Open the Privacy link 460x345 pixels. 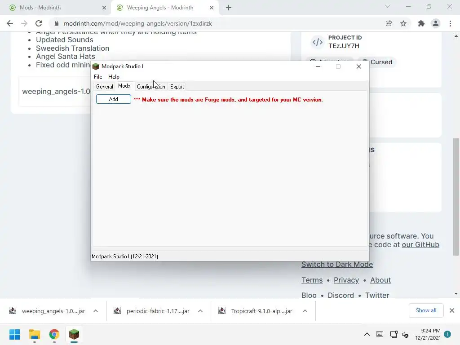(x=346, y=280)
